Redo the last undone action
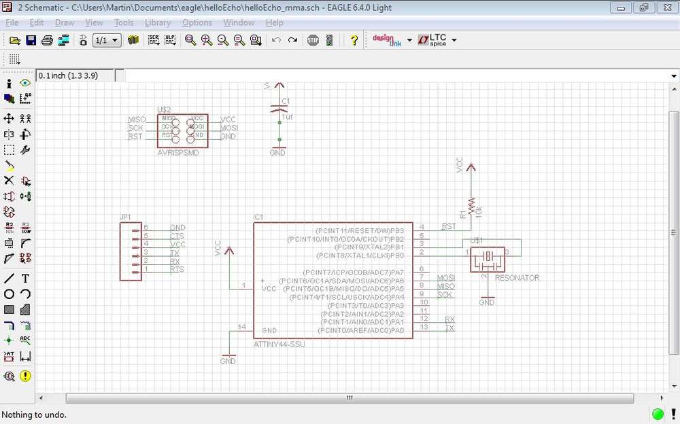Viewport: 680px width, 424px height. tap(292, 40)
